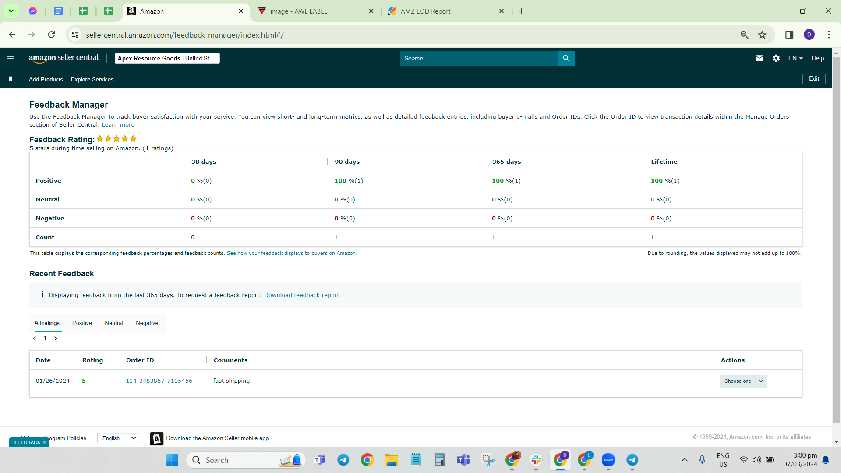This screenshot has height=473, width=841.
Task: Click the zoom magnifier icon in address bar
Action: 744,35
